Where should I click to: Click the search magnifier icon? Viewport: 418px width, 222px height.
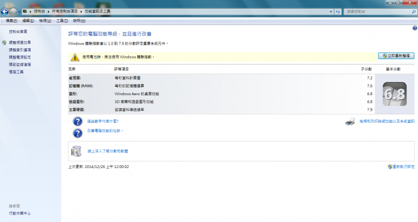[x=414, y=12]
